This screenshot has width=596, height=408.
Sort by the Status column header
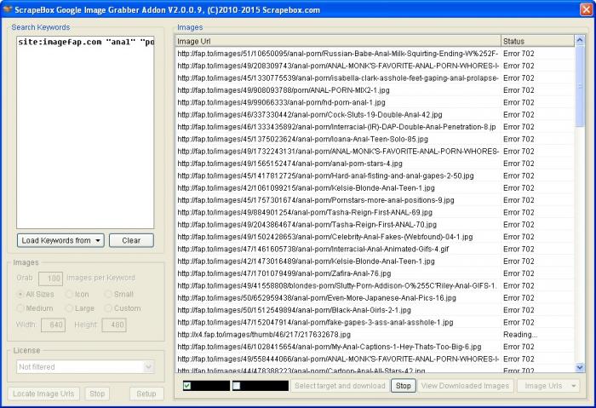pyautogui.click(x=537, y=41)
